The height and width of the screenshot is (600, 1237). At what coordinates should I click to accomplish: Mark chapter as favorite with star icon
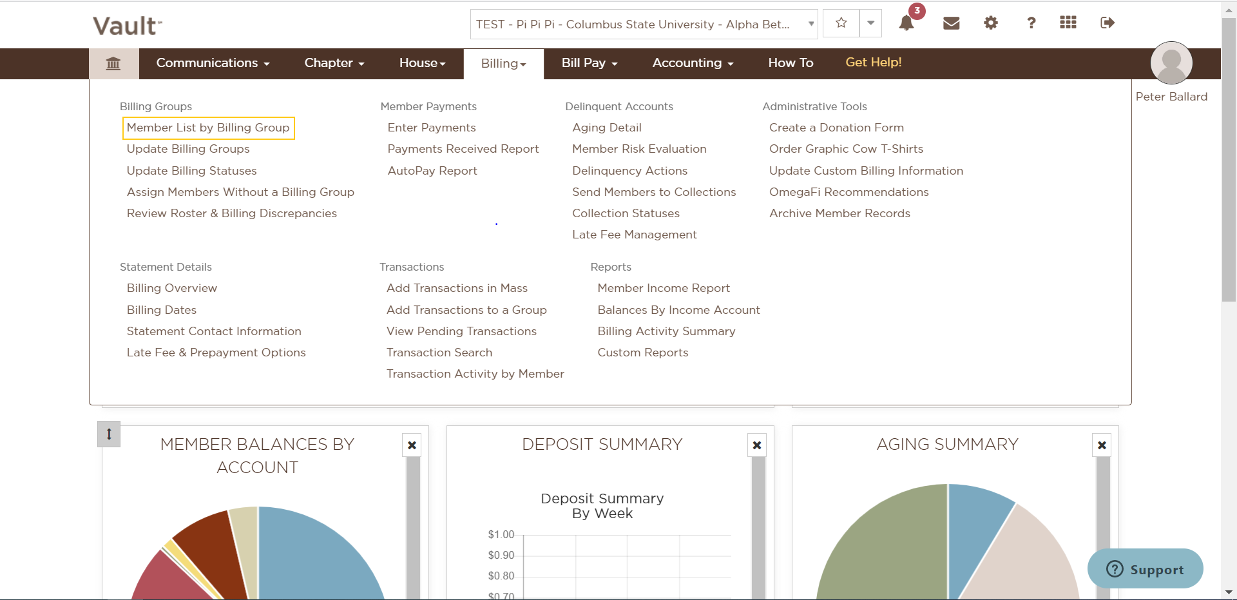pyautogui.click(x=841, y=23)
